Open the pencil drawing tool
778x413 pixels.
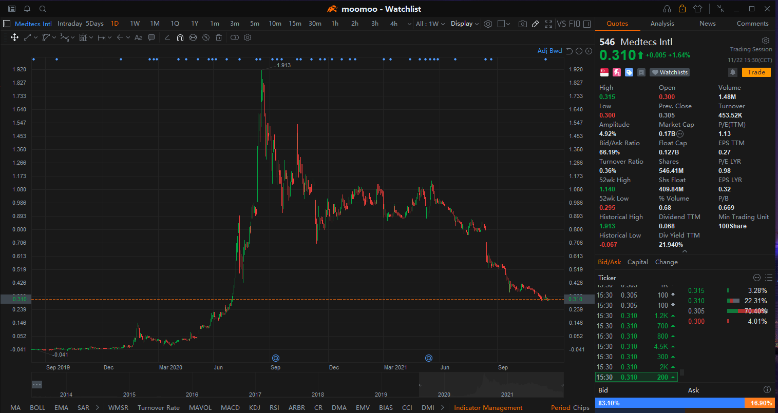(x=535, y=24)
